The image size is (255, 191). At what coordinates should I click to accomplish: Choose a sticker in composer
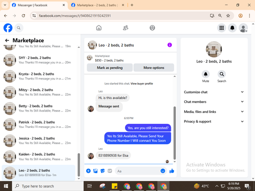coord(103,171)
